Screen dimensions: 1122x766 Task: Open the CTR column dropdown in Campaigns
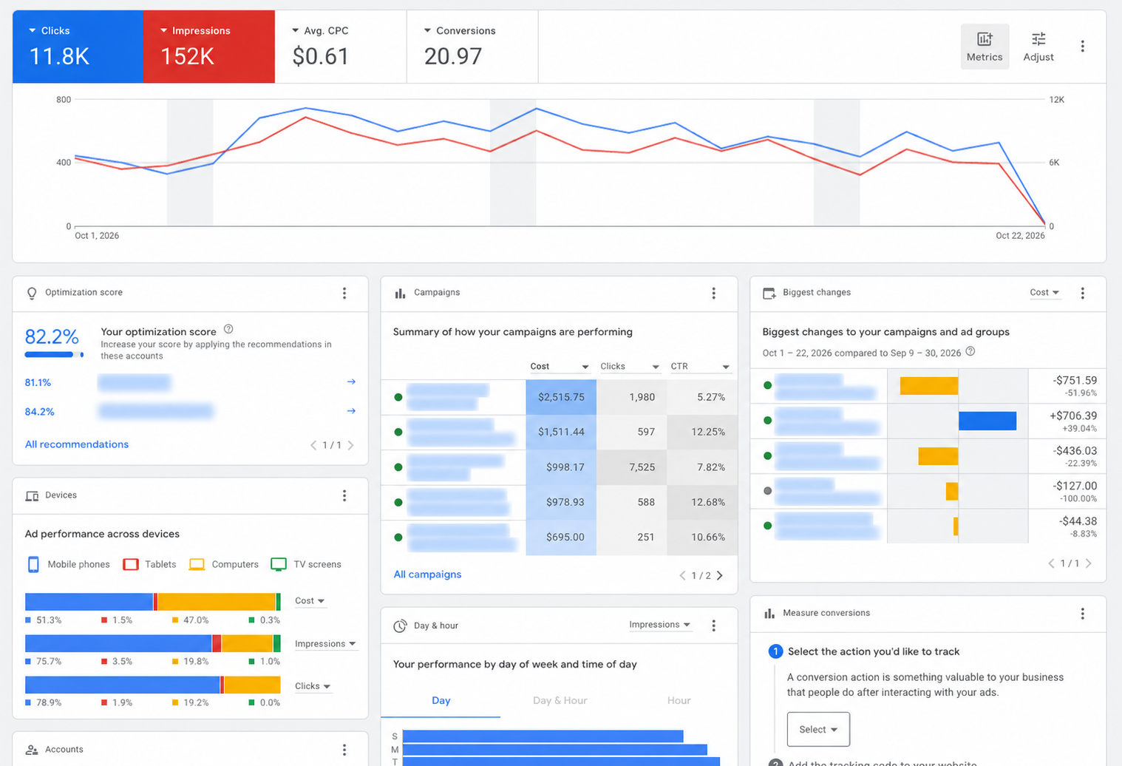(x=700, y=367)
